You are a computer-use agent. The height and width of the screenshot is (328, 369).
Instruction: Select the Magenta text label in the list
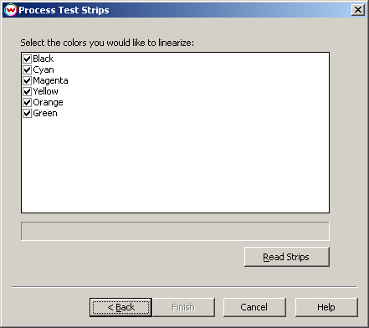point(50,80)
